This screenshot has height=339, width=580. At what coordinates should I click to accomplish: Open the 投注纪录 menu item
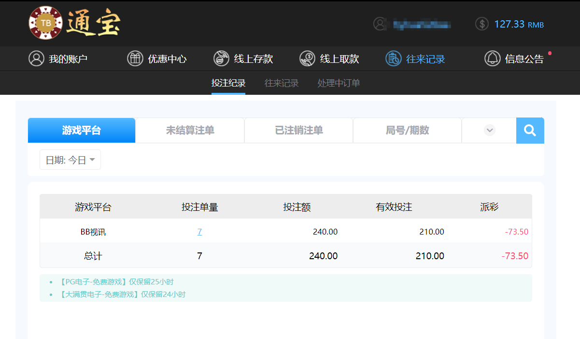(228, 83)
